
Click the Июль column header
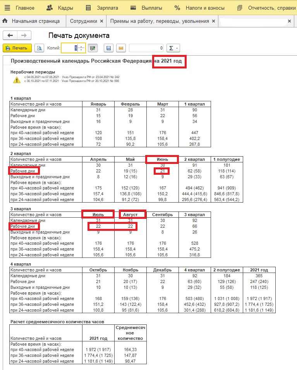pos(98,215)
